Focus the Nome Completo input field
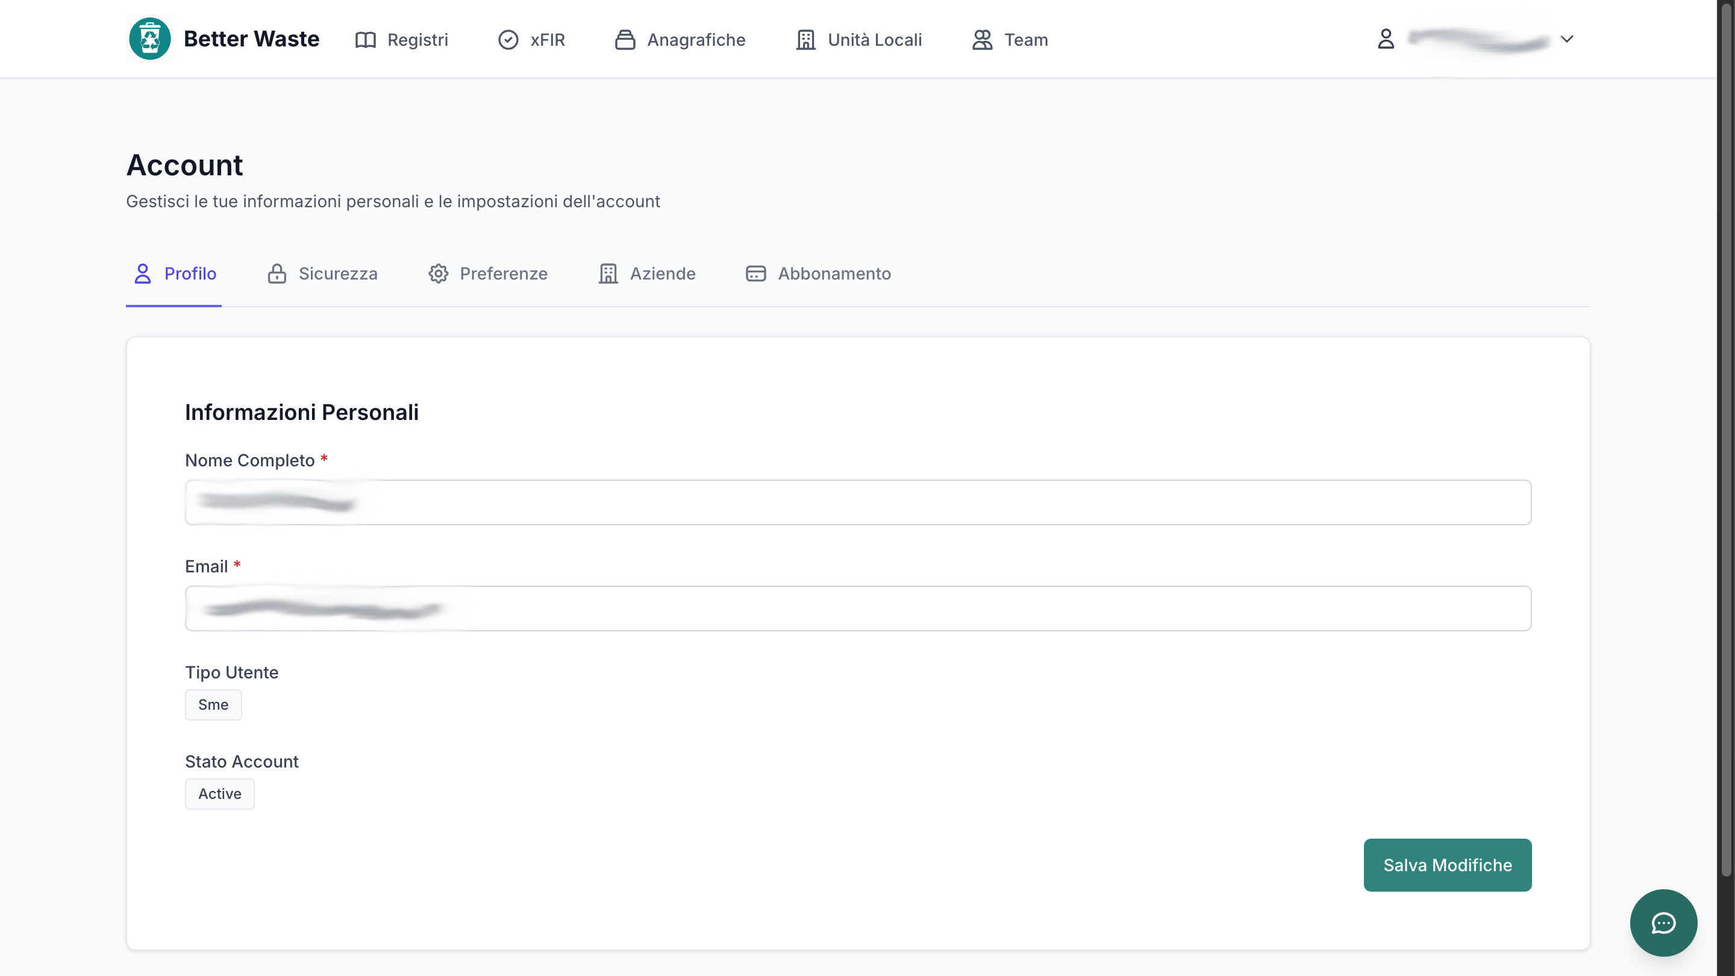Image resolution: width=1735 pixels, height=976 pixels. [x=858, y=502]
